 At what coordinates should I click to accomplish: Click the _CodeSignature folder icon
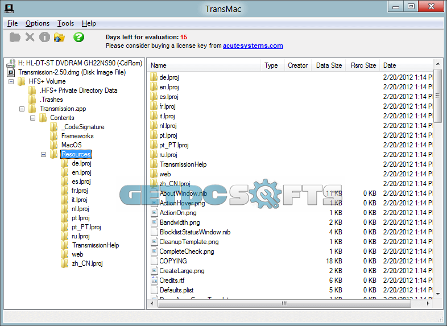[53, 127]
